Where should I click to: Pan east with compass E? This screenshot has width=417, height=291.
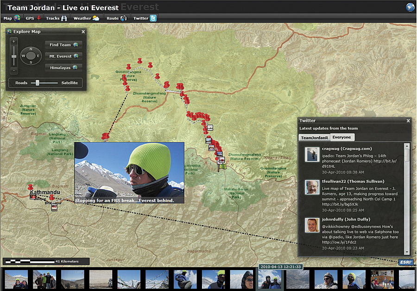[x=38, y=56]
